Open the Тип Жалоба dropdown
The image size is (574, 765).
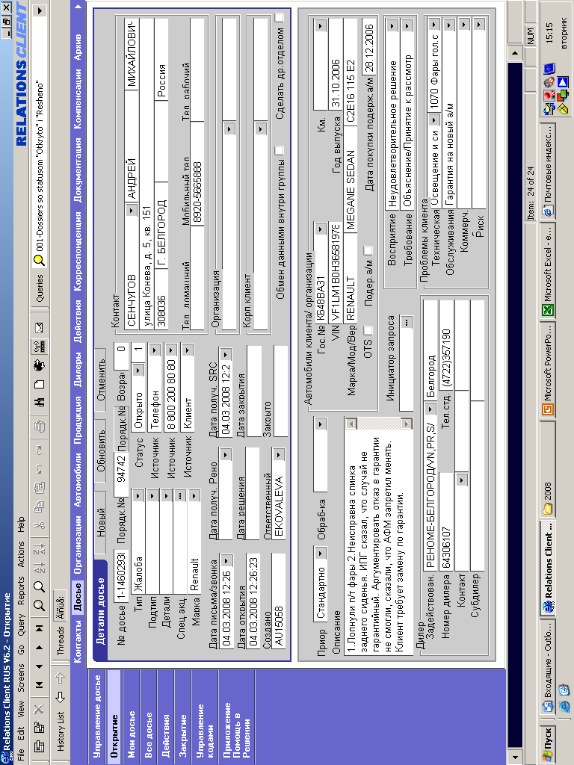click(x=138, y=496)
